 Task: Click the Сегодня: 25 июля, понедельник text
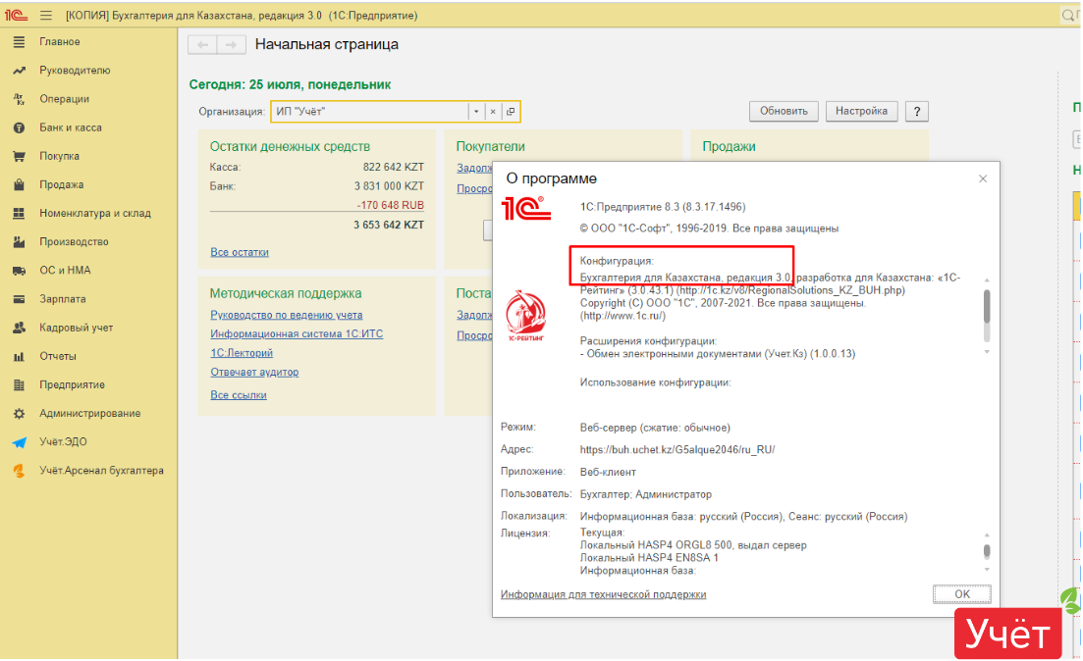(x=290, y=85)
